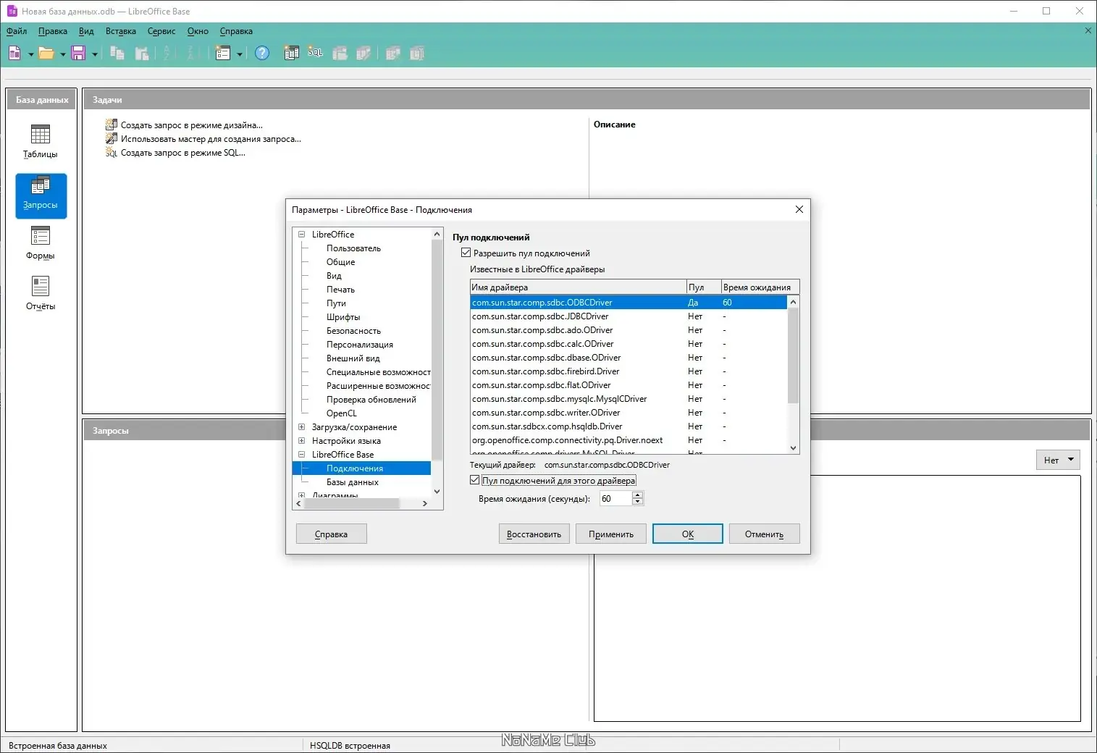1097x753 pixels.
Task: Click the New Query in SQL View toolbar icon
Action: coord(315,53)
